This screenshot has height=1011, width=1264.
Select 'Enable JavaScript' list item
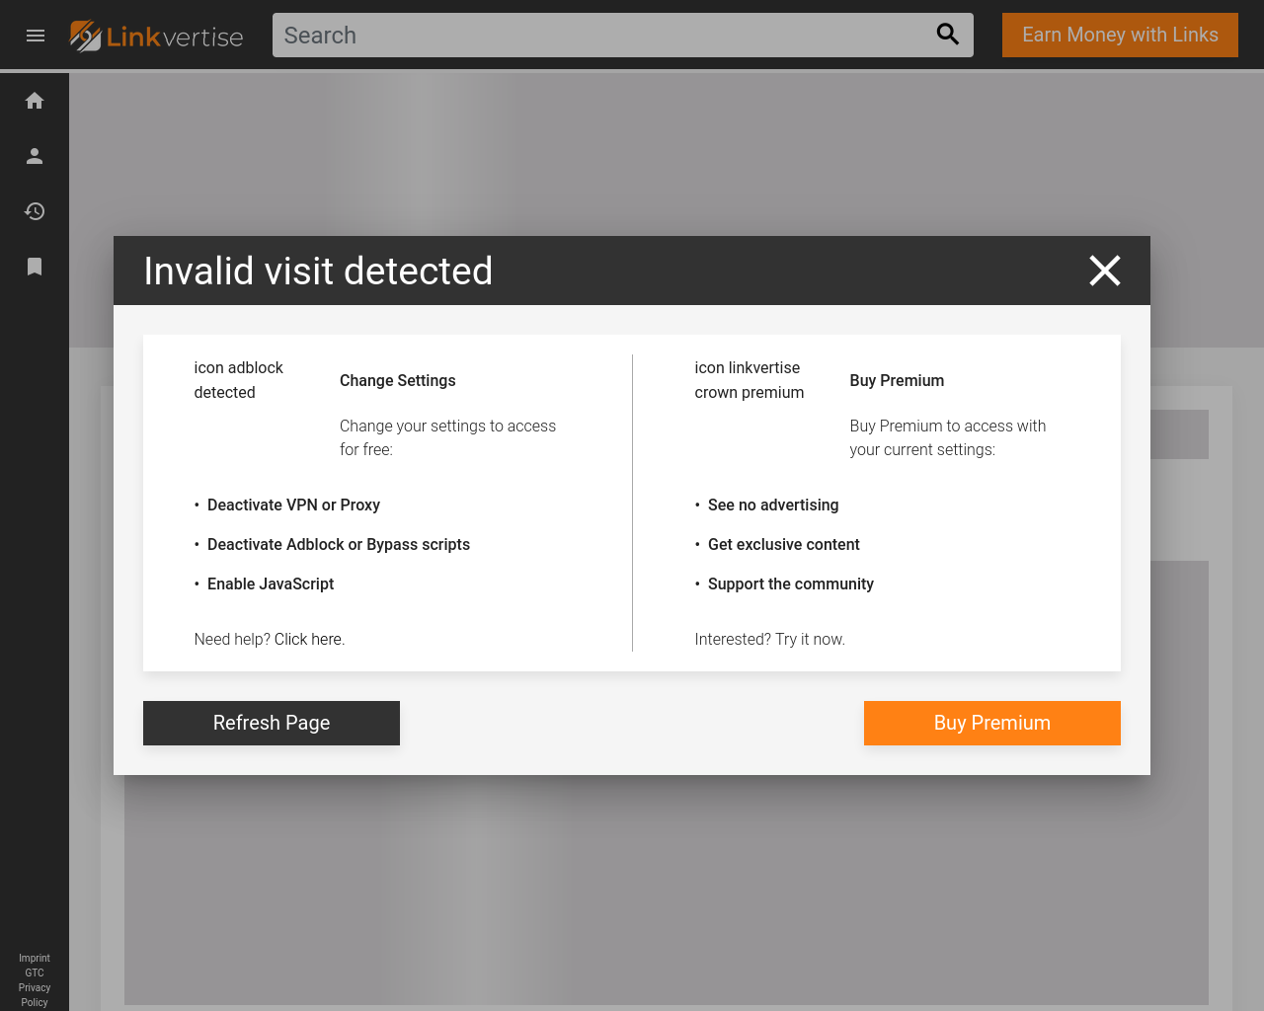click(x=271, y=583)
